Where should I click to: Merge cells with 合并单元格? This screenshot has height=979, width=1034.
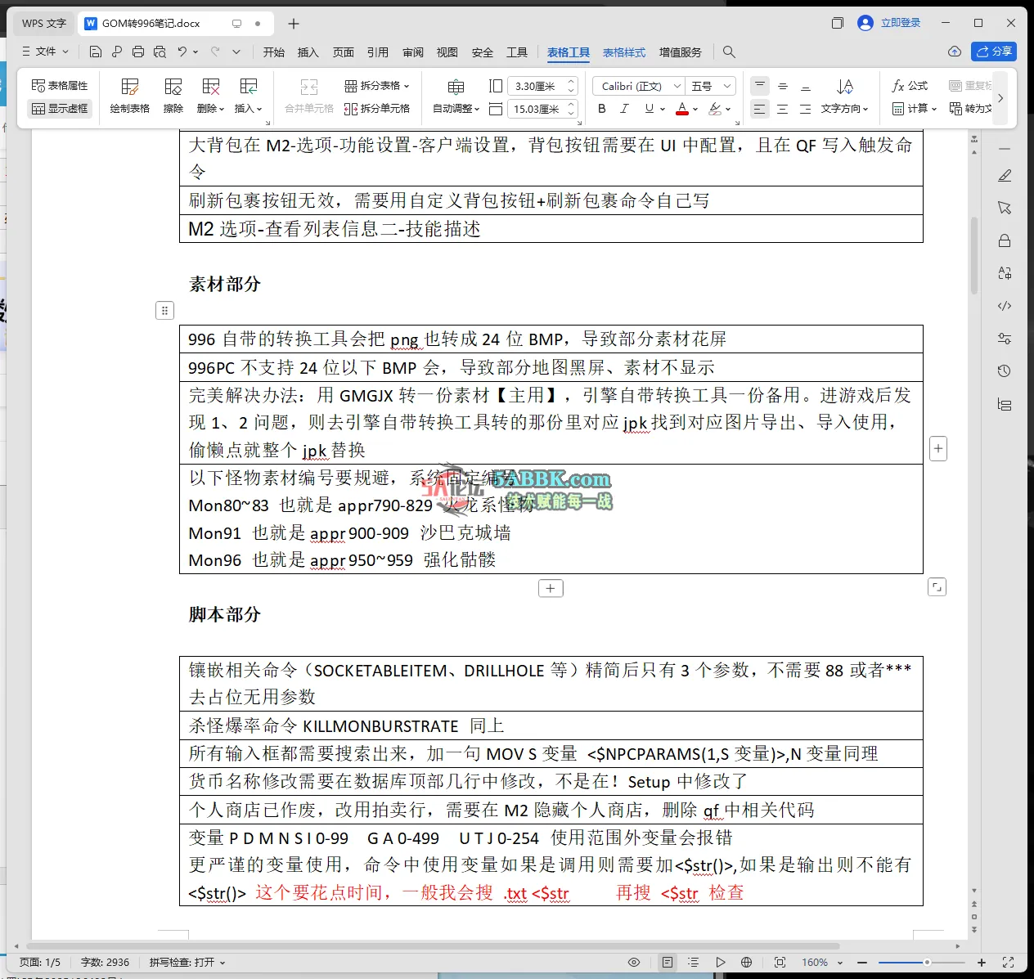coord(308,95)
